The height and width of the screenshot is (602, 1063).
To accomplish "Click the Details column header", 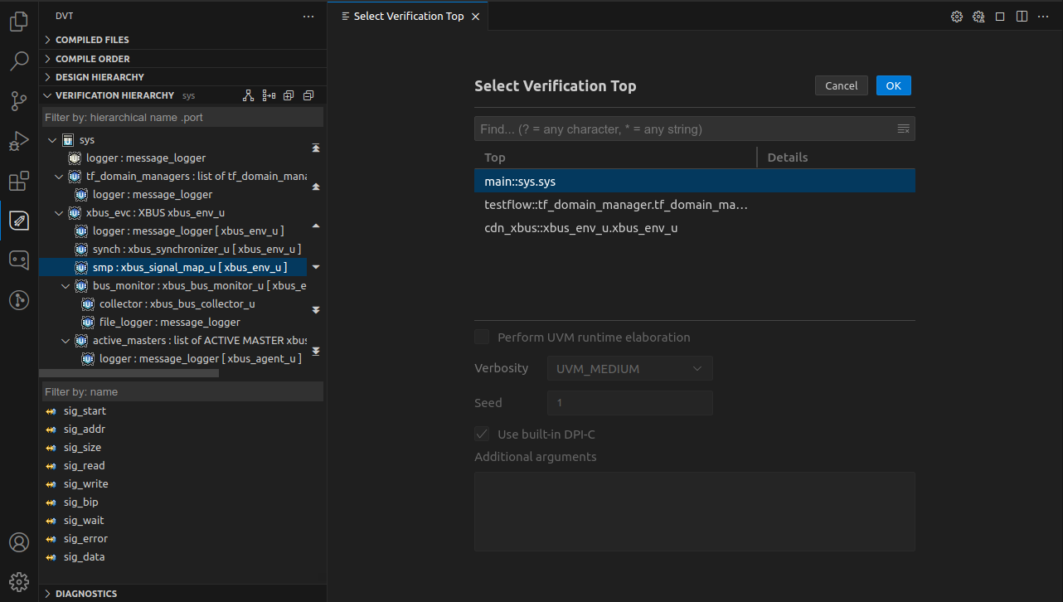I will click(x=788, y=158).
